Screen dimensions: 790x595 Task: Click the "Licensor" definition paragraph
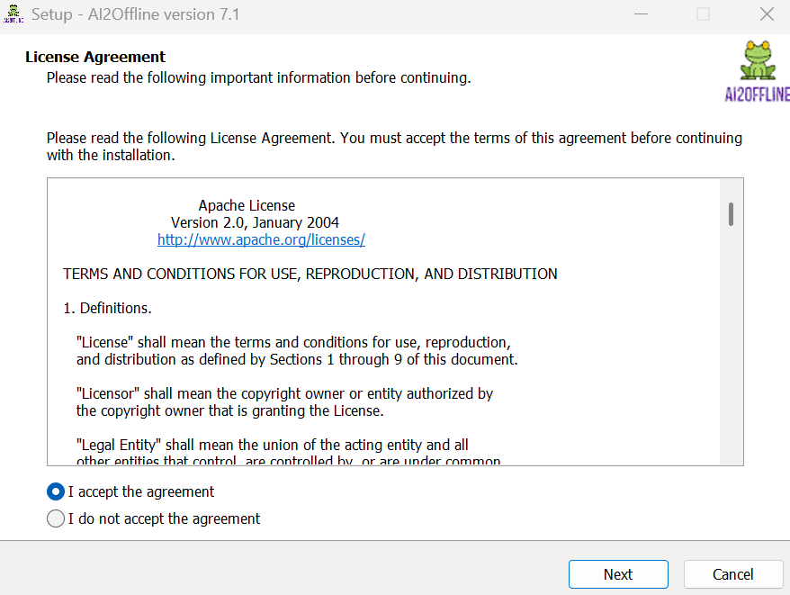pyautogui.click(x=284, y=402)
